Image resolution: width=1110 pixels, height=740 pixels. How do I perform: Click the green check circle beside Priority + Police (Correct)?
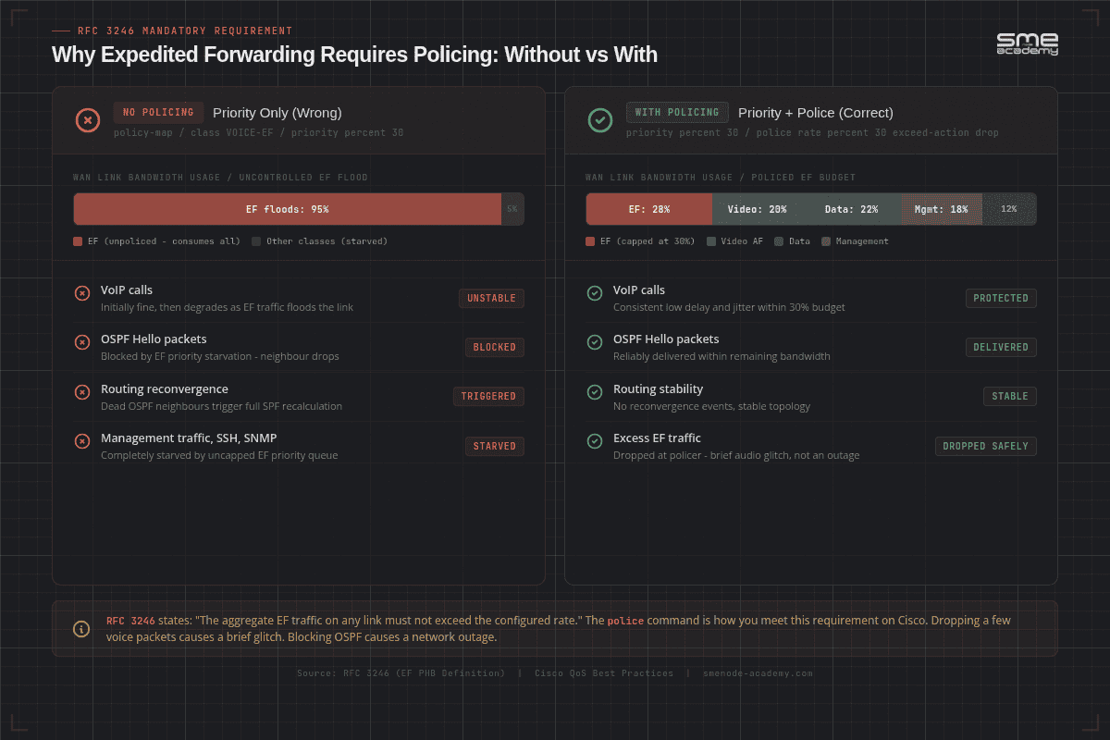(x=599, y=119)
